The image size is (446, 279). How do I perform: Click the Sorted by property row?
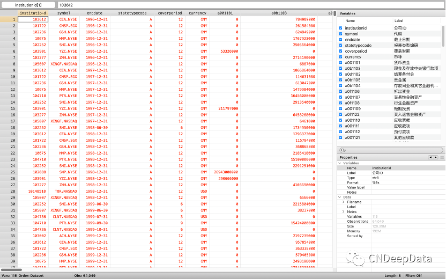pyautogui.click(x=391, y=236)
